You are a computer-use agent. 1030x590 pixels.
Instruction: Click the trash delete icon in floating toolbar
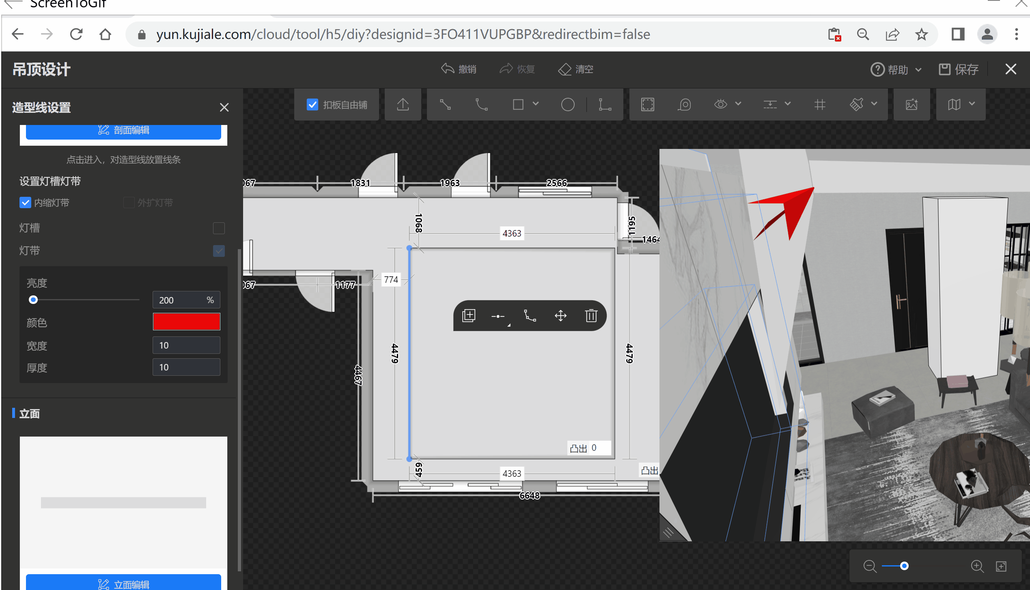591,315
